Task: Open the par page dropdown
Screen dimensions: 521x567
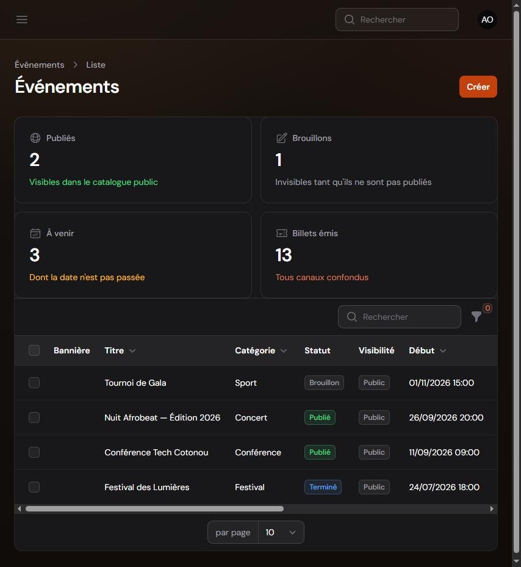Action: pos(281,532)
